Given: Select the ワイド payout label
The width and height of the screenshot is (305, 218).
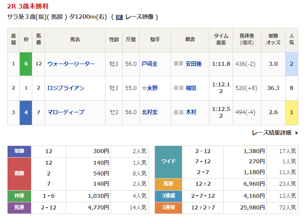Looking at the screenshot, I should pyautogui.click(x=168, y=162).
